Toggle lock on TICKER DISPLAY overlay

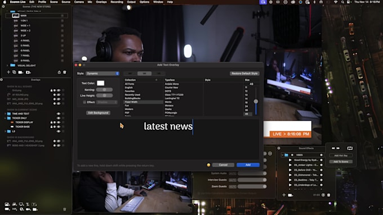pos(52,122)
